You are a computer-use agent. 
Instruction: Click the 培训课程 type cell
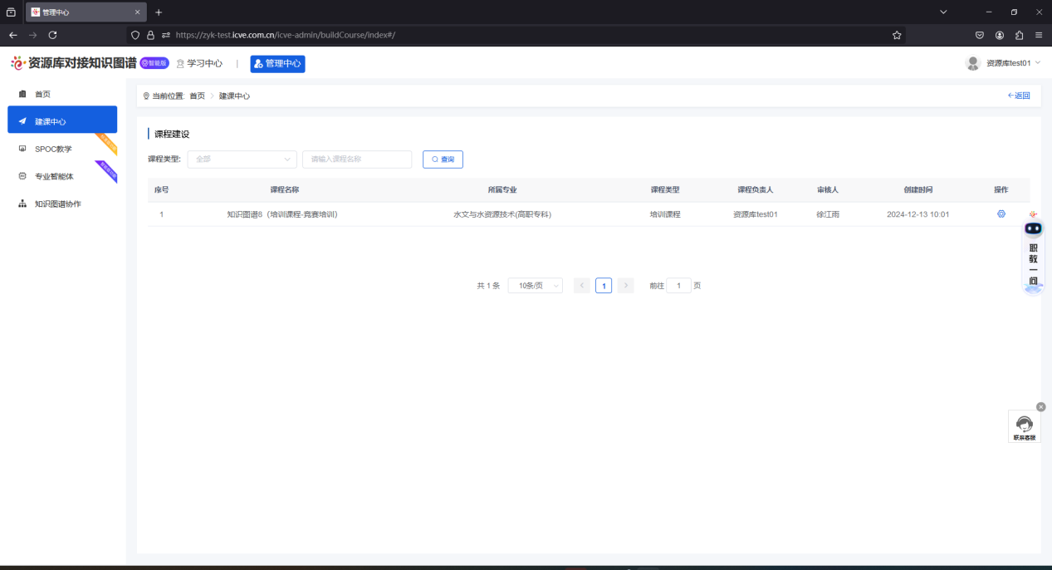[x=665, y=214]
